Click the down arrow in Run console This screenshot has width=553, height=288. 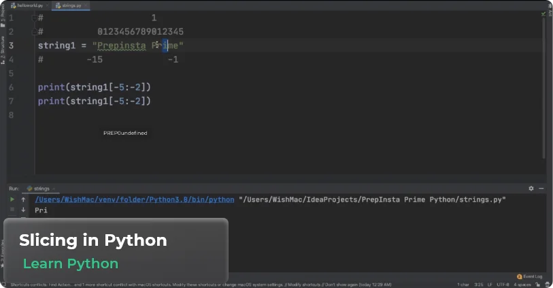(23, 210)
